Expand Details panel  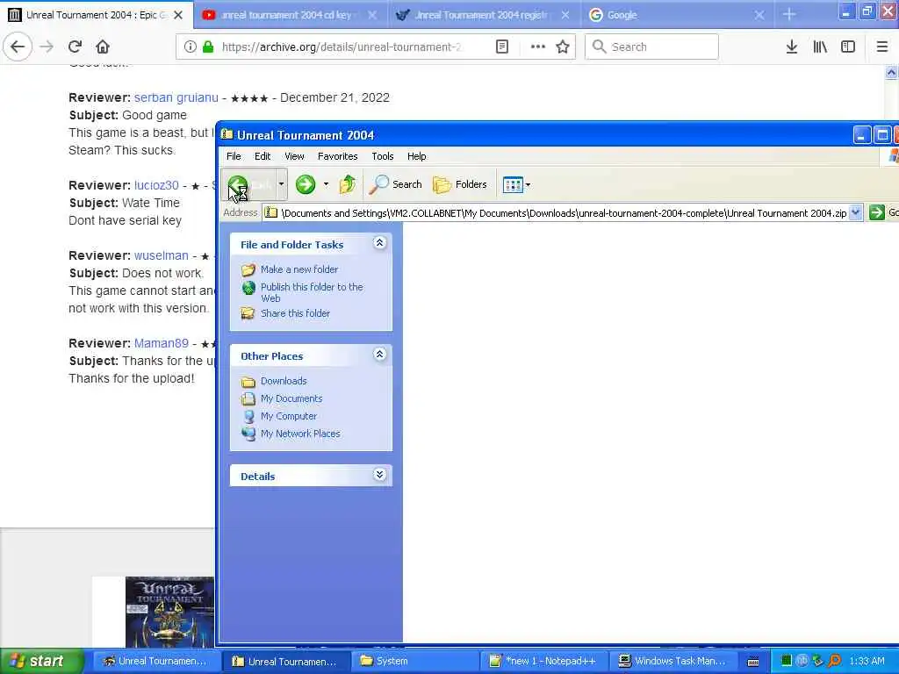379,475
